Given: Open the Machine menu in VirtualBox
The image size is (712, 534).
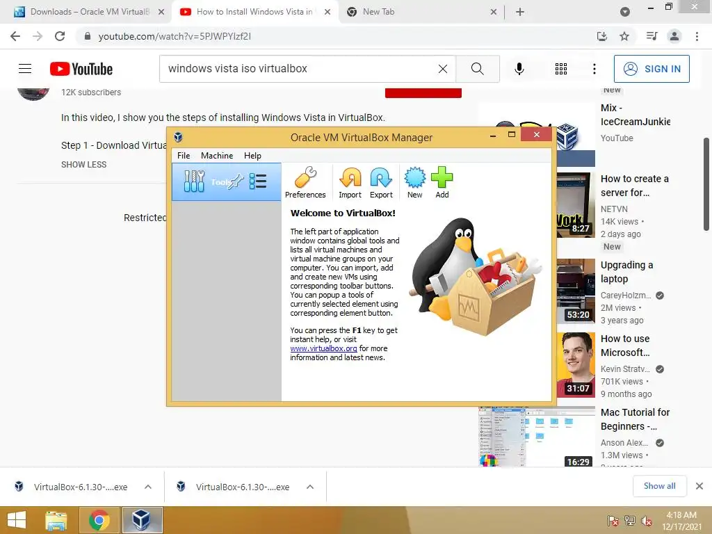Looking at the screenshot, I should click(217, 156).
